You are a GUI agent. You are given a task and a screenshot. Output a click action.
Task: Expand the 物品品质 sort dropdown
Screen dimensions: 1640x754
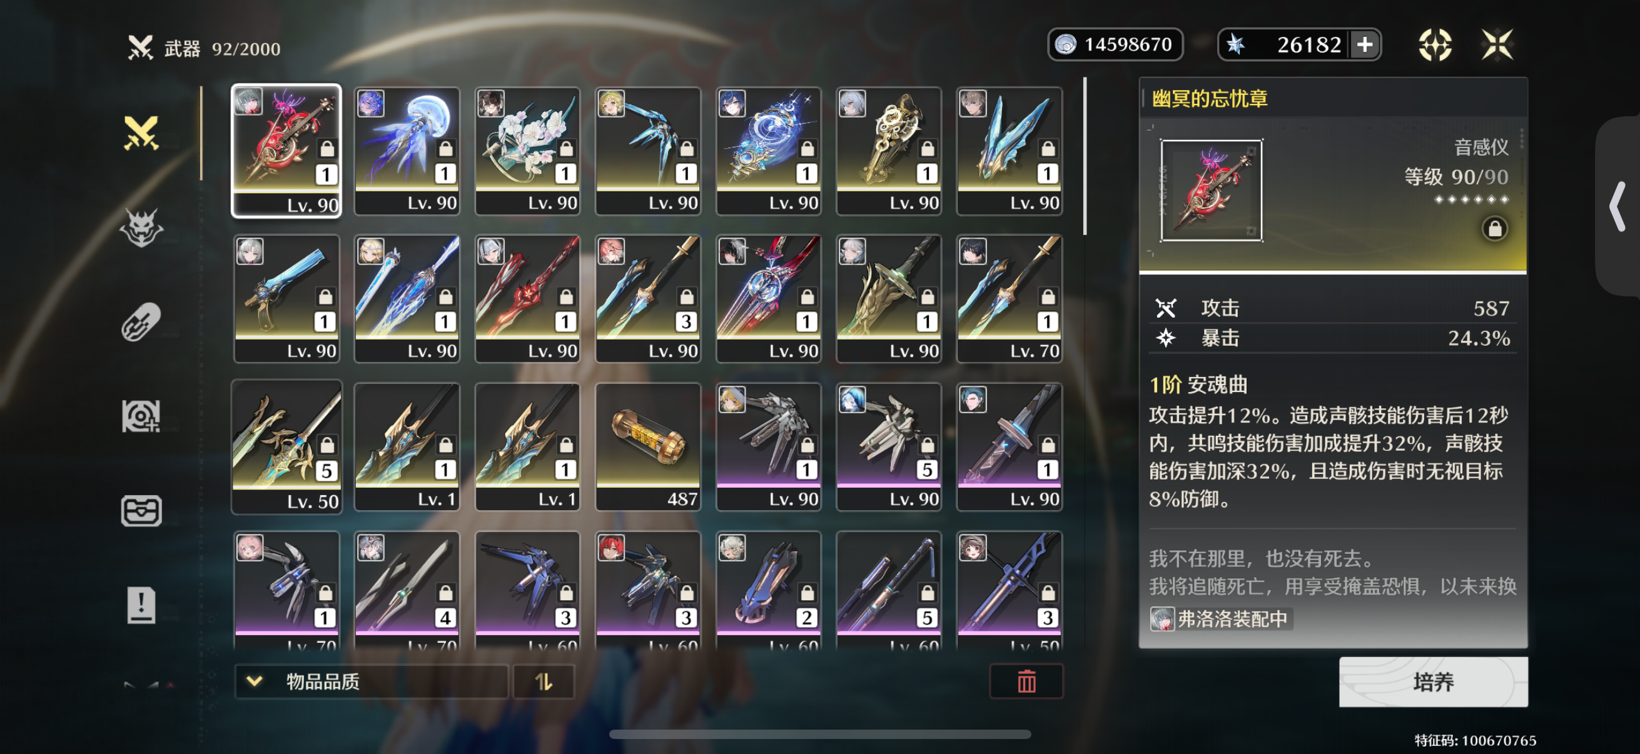pyautogui.click(x=371, y=681)
